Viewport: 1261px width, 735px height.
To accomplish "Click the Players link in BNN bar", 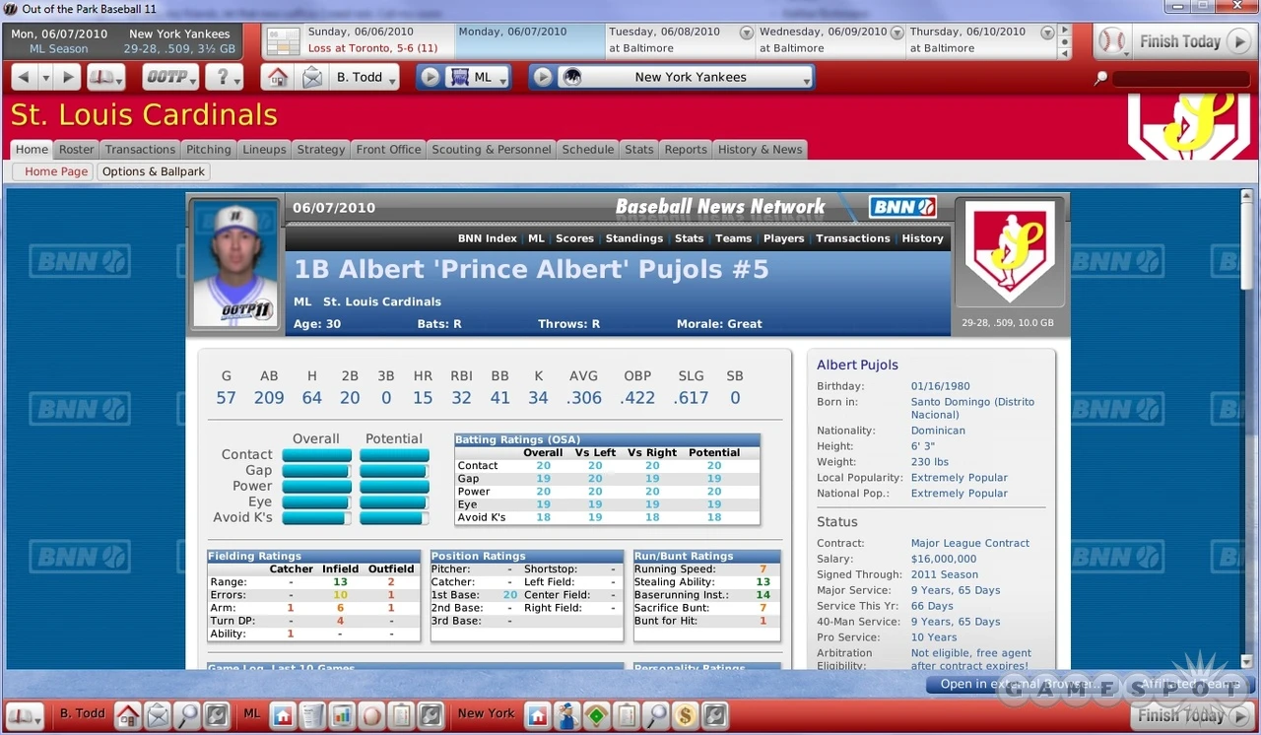I will (x=783, y=238).
